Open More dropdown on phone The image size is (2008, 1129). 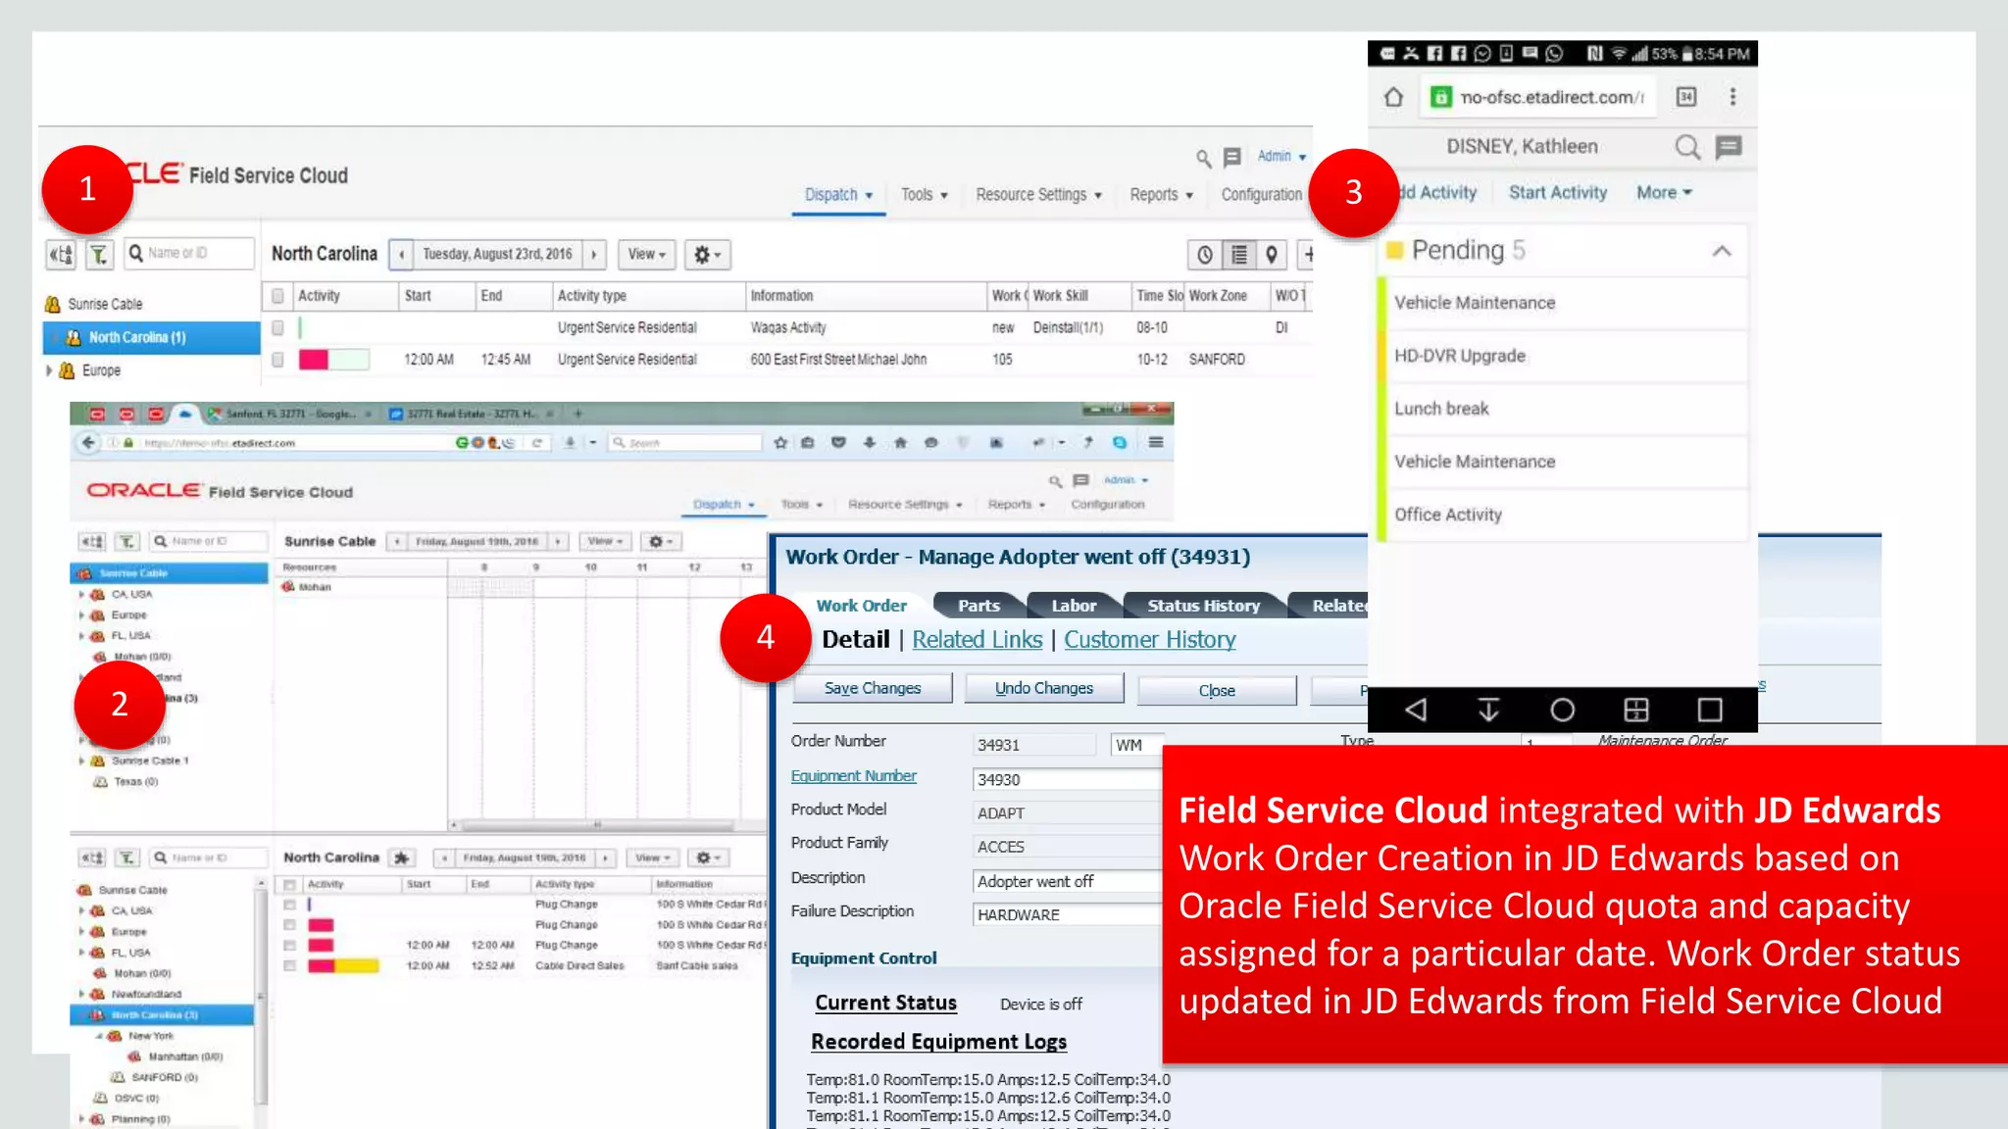tap(1664, 193)
